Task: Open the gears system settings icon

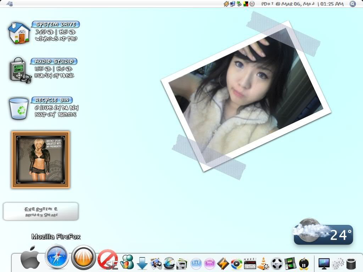Action: (337, 263)
